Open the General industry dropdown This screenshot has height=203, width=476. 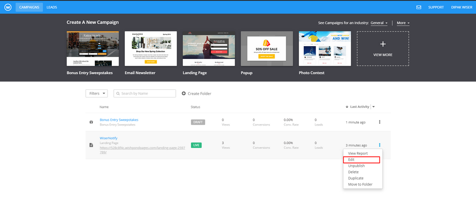379,23
